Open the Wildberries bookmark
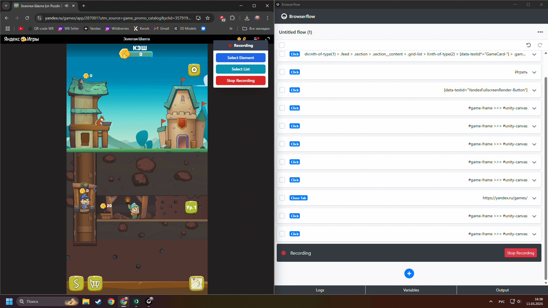 [x=117, y=29]
